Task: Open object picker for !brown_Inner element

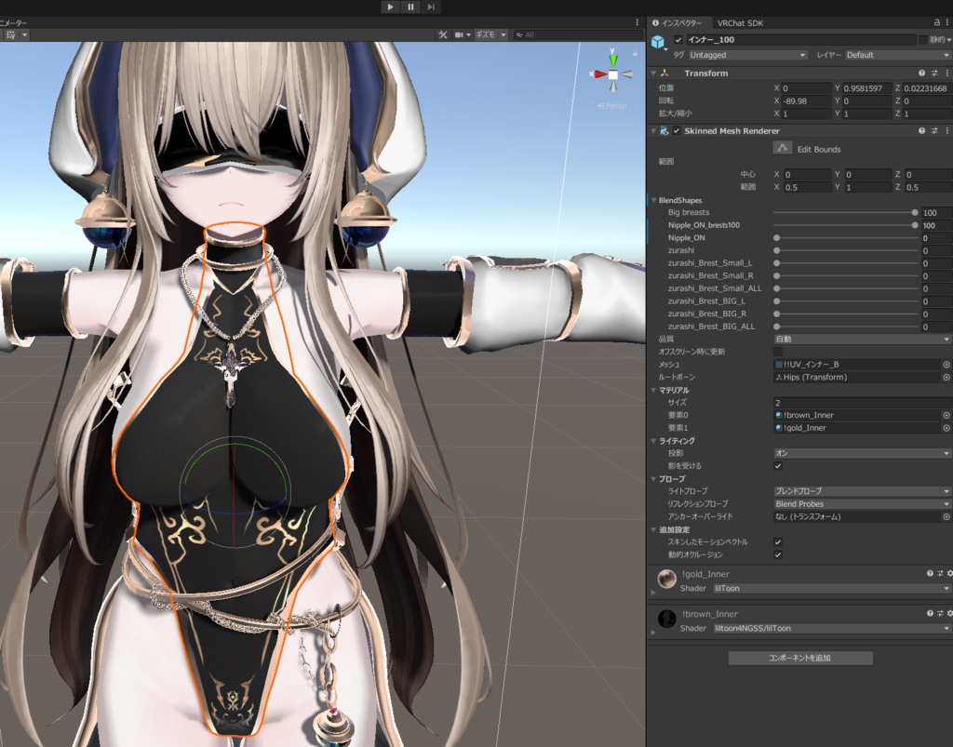Action: 946,416
